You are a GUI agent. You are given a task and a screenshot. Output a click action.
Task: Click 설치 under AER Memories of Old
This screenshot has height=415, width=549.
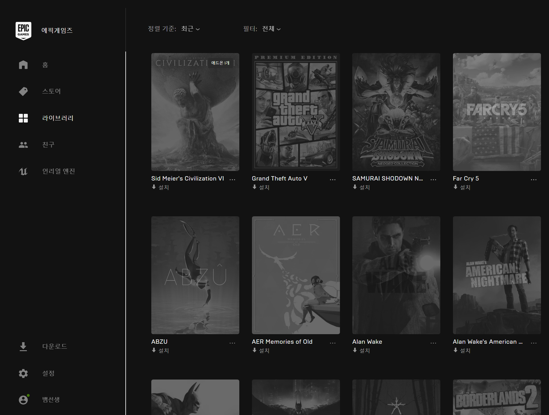tap(264, 351)
